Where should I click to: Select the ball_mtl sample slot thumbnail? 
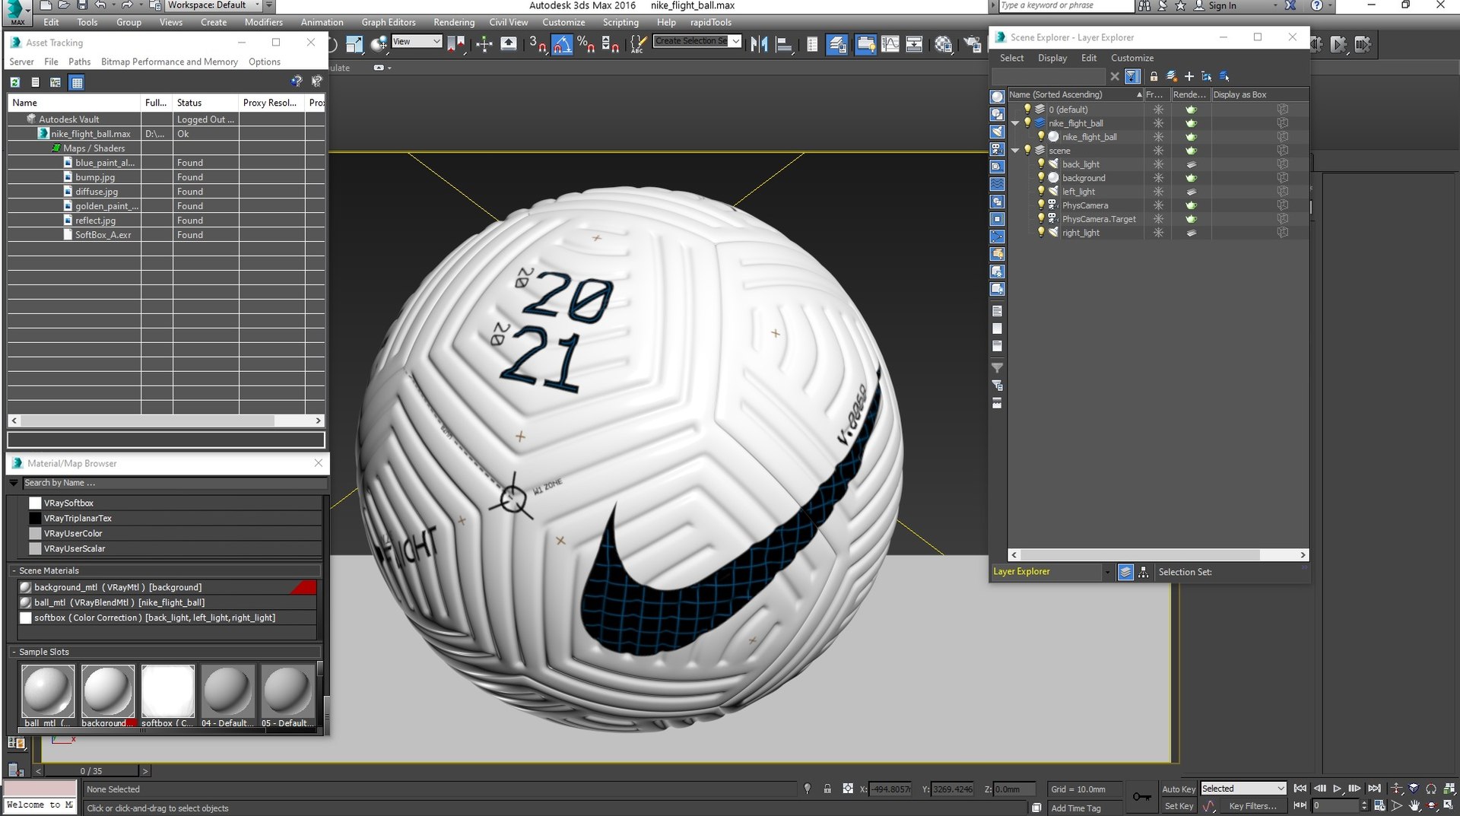pyautogui.click(x=47, y=691)
